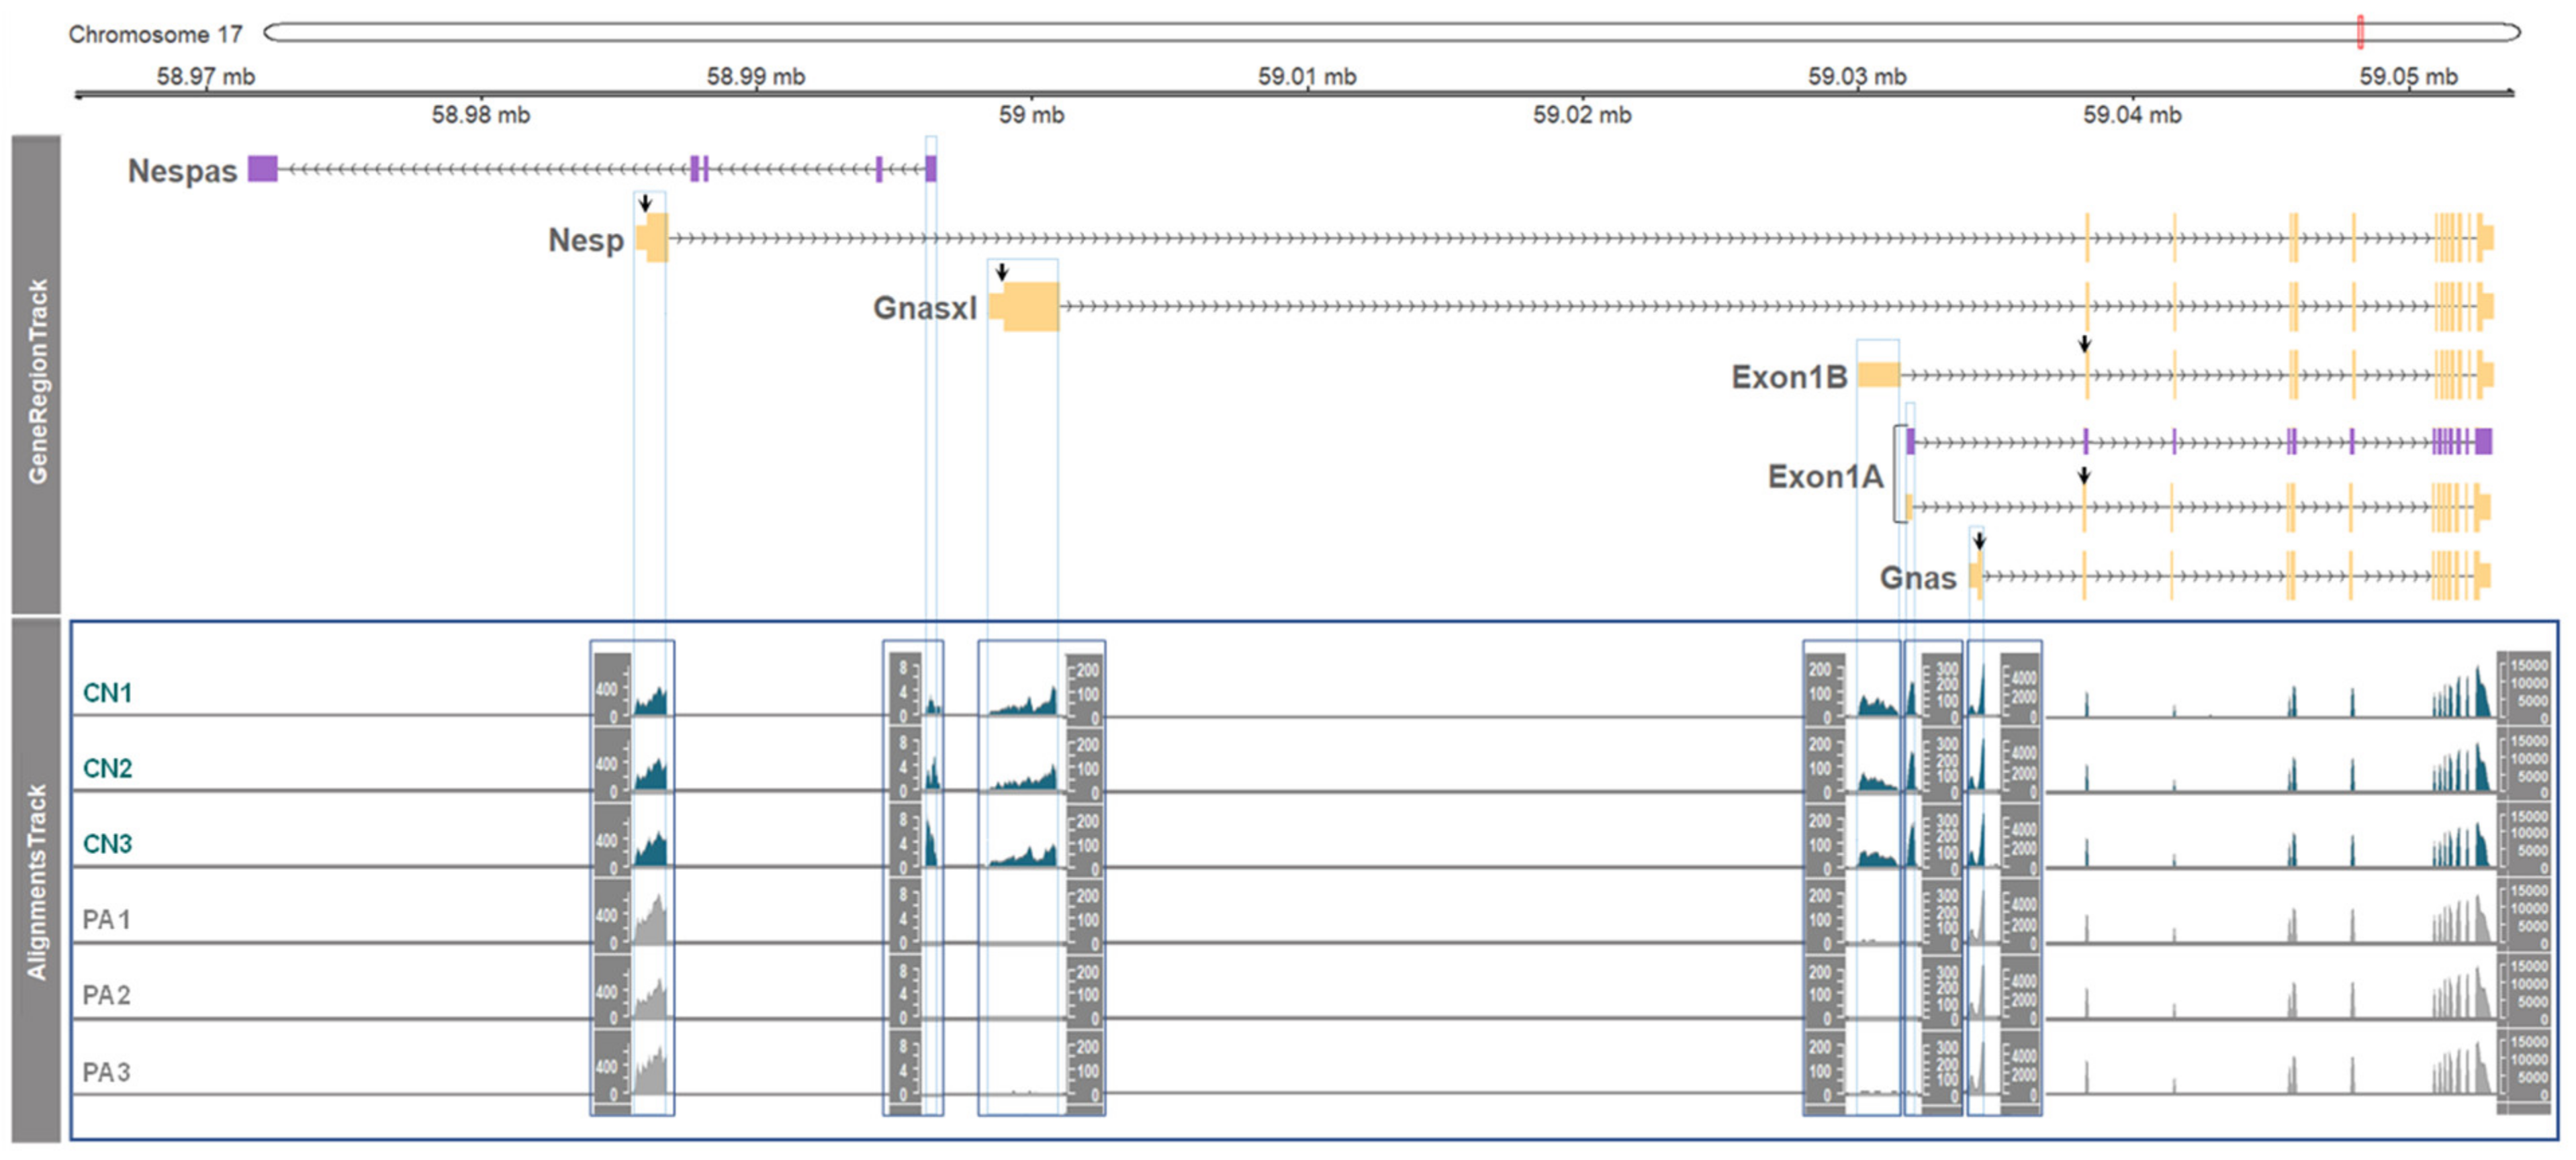The height and width of the screenshot is (1160, 2576).
Task: Click the CN3 coverage peak at Nesp
Action: [x=652, y=851]
